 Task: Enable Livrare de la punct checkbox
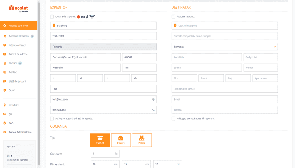(x=52, y=17)
